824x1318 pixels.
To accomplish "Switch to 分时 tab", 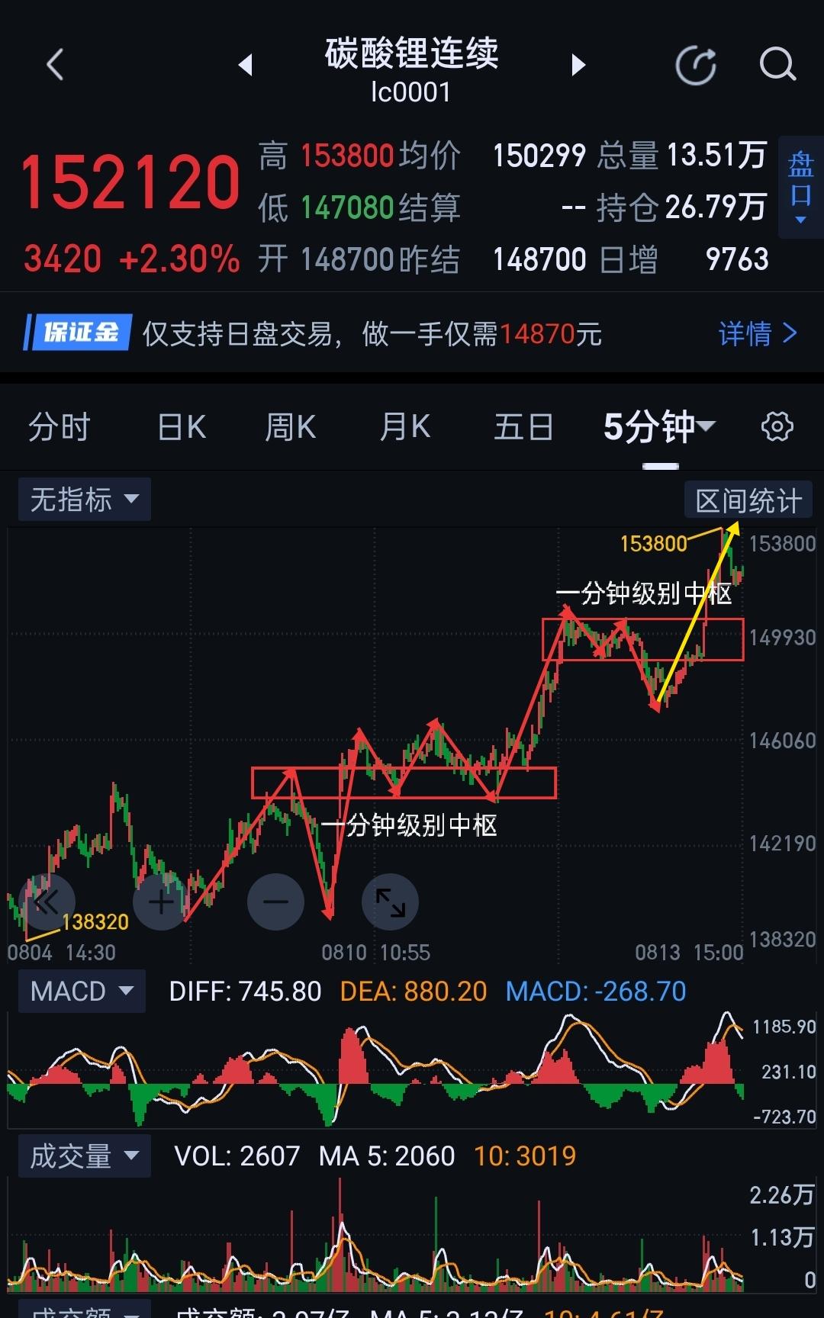I will [x=60, y=426].
